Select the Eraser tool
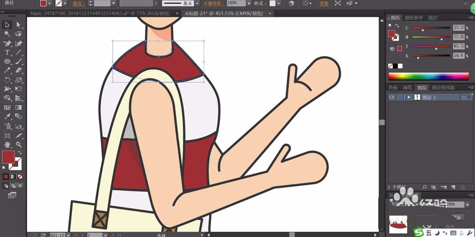The width and height of the screenshot is (475, 237). 19,70
